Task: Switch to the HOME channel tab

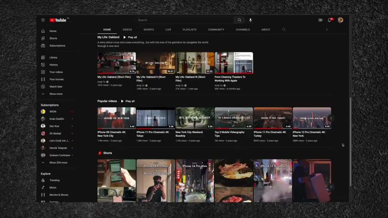Action: click(x=107, y=30)
